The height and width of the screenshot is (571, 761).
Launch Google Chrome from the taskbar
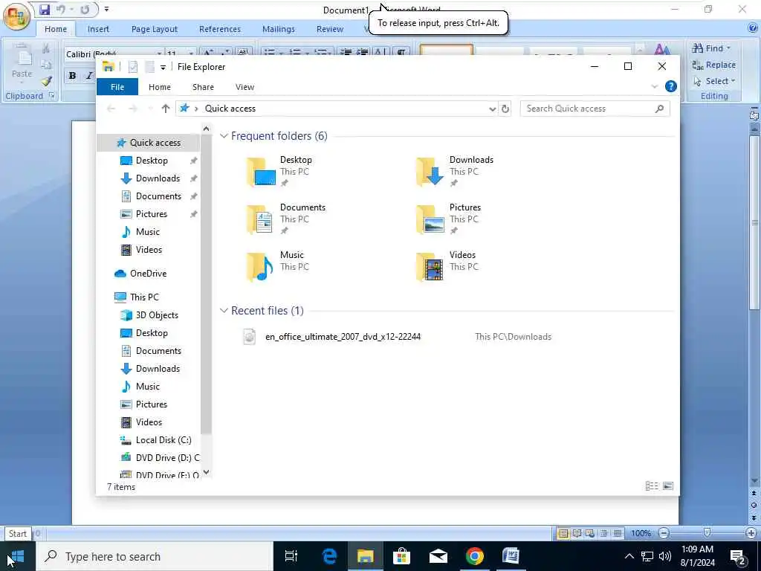coord(474,556)
